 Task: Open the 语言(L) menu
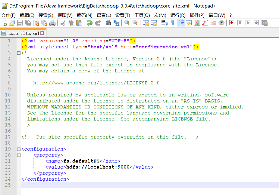104,15
